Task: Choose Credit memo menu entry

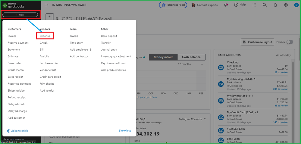Action: point(16,70)
